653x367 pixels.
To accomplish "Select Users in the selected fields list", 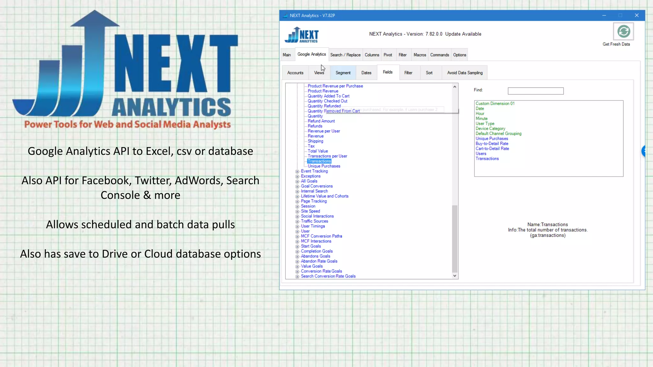I will (x=481, y=154).
